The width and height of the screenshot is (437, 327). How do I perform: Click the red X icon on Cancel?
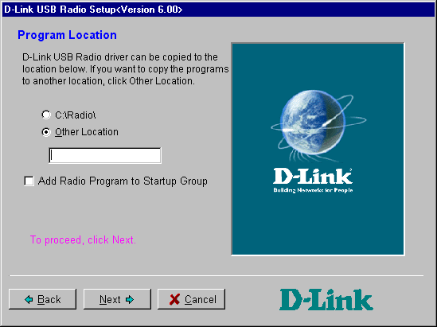pos(175,300)
